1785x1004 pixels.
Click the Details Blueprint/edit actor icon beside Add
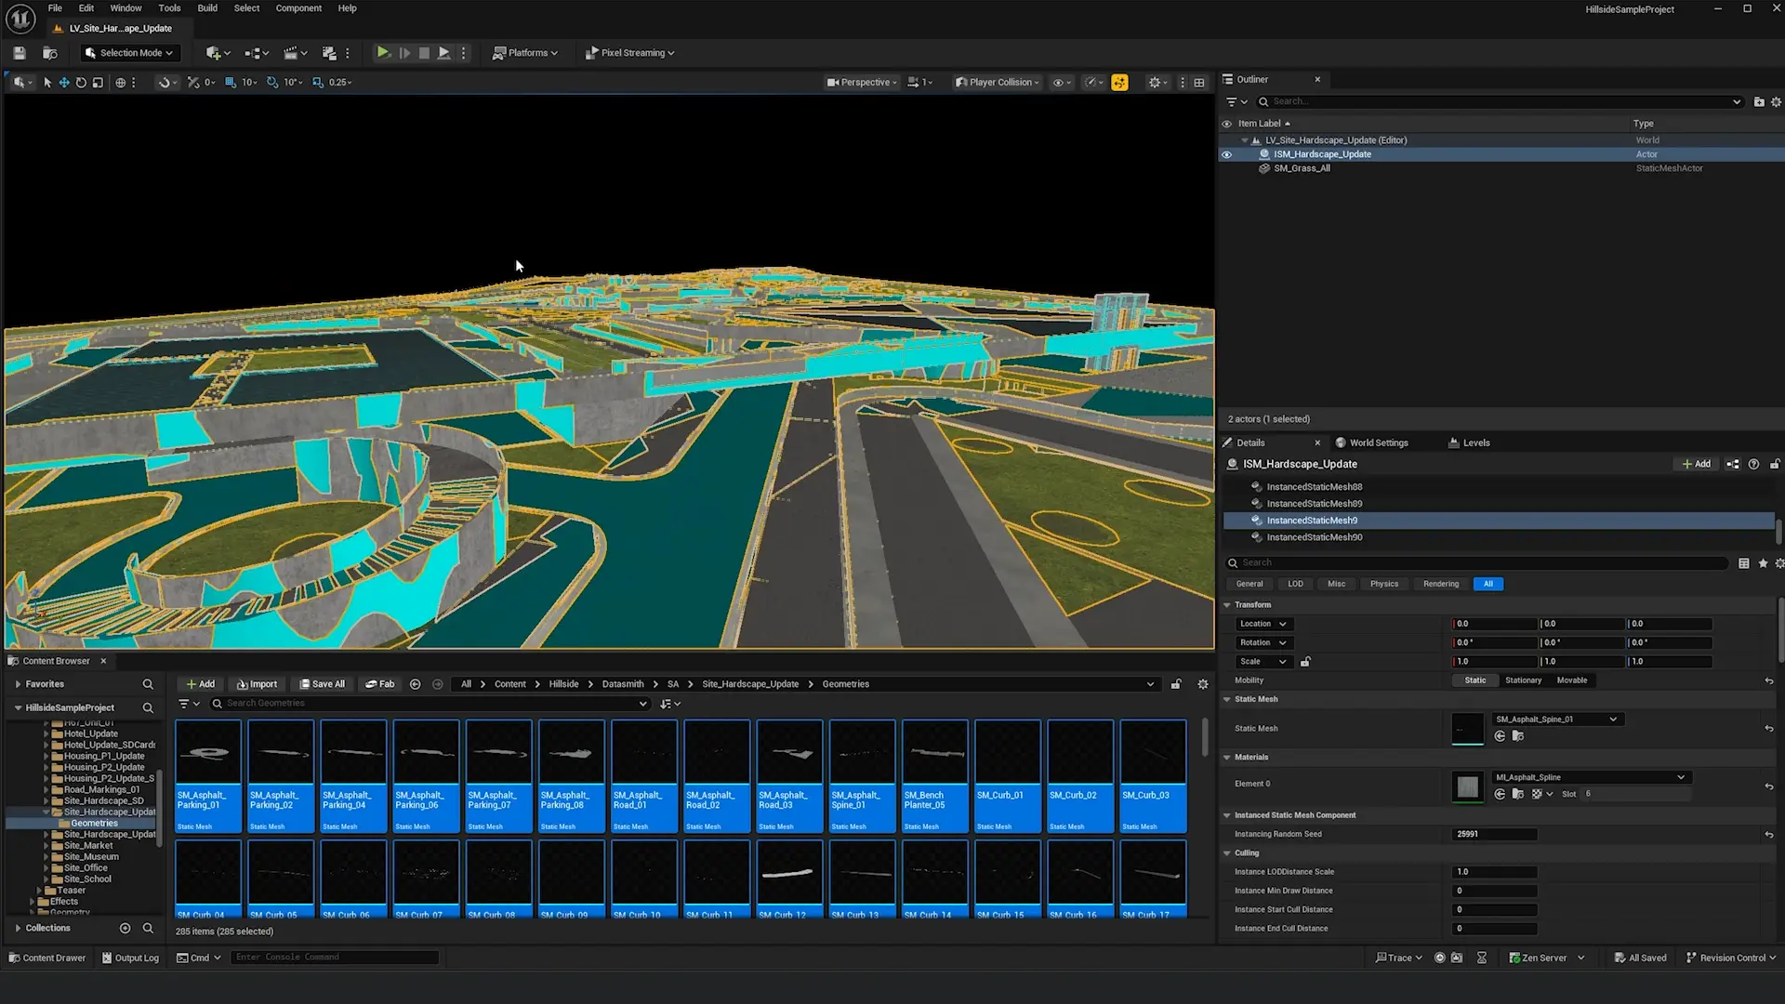pyautogui.click(x=1733, y=465)
